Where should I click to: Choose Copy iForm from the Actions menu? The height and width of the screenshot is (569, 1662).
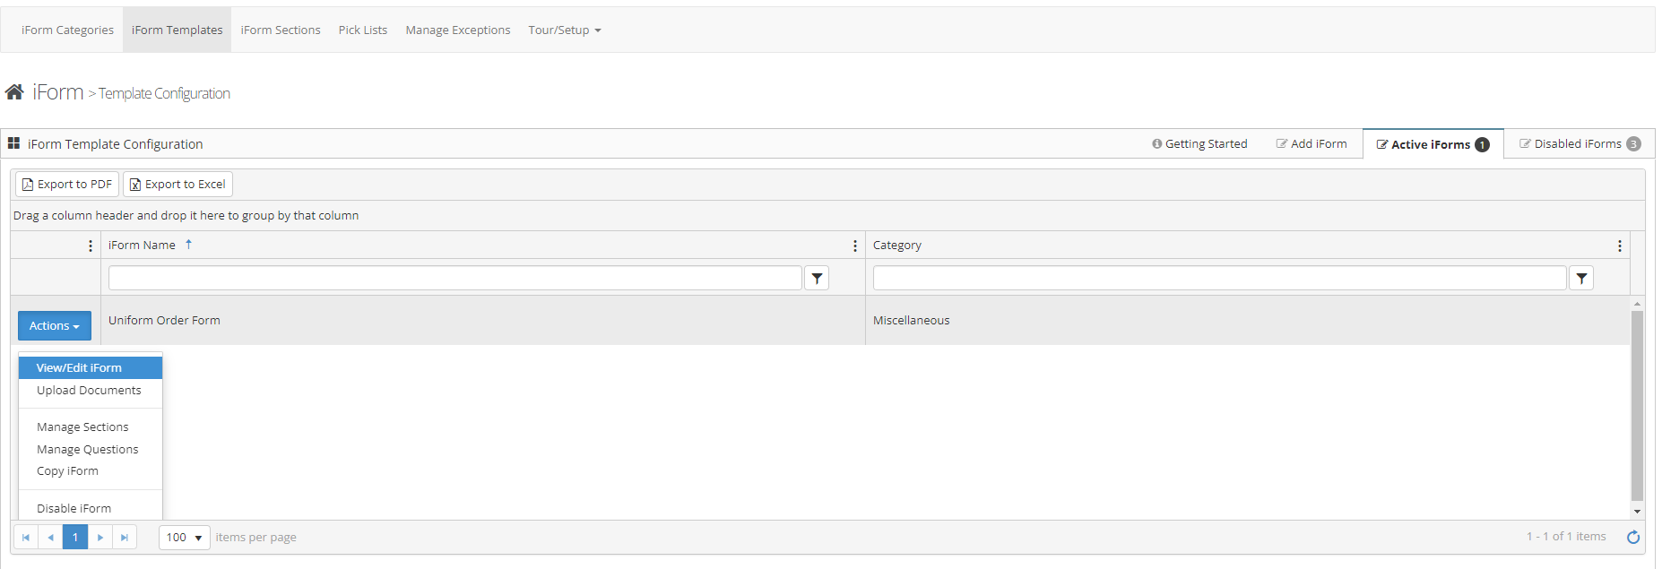click(66, 470)
